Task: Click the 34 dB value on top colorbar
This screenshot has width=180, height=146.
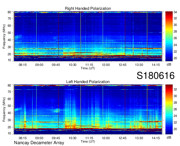Action: pyautogui.click(x=175, y=12)
